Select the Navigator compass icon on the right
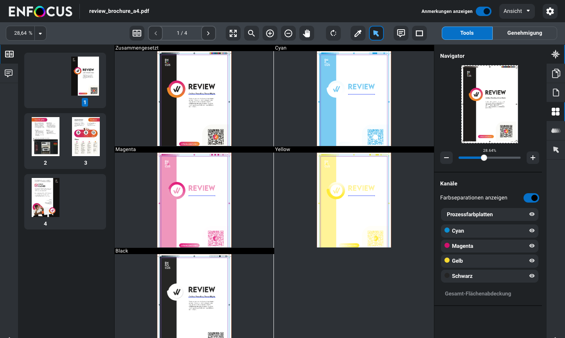Image resolution: width=565 pixels, height=338 pixels. click(x=556, y=54)
